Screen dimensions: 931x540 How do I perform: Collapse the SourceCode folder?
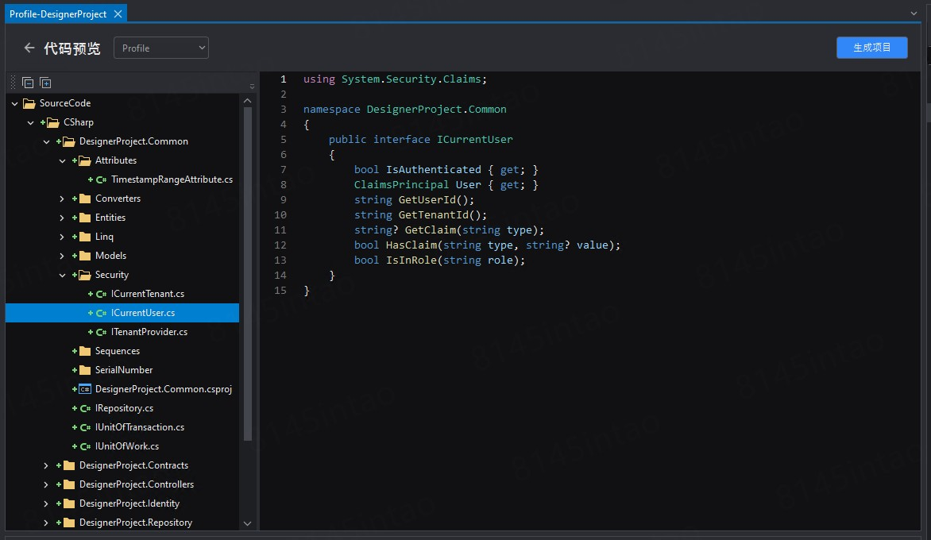pyautogui.click(x=15, y=103)
